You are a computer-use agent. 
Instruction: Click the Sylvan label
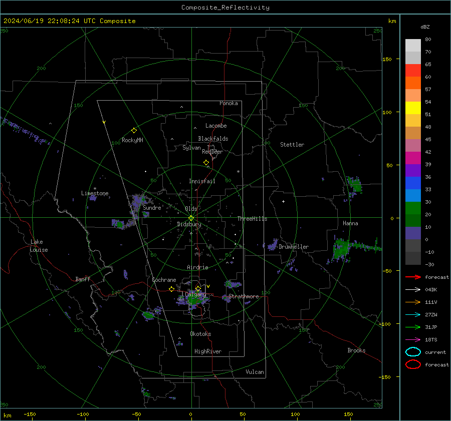pyautogui.click(x=191, y=148)
